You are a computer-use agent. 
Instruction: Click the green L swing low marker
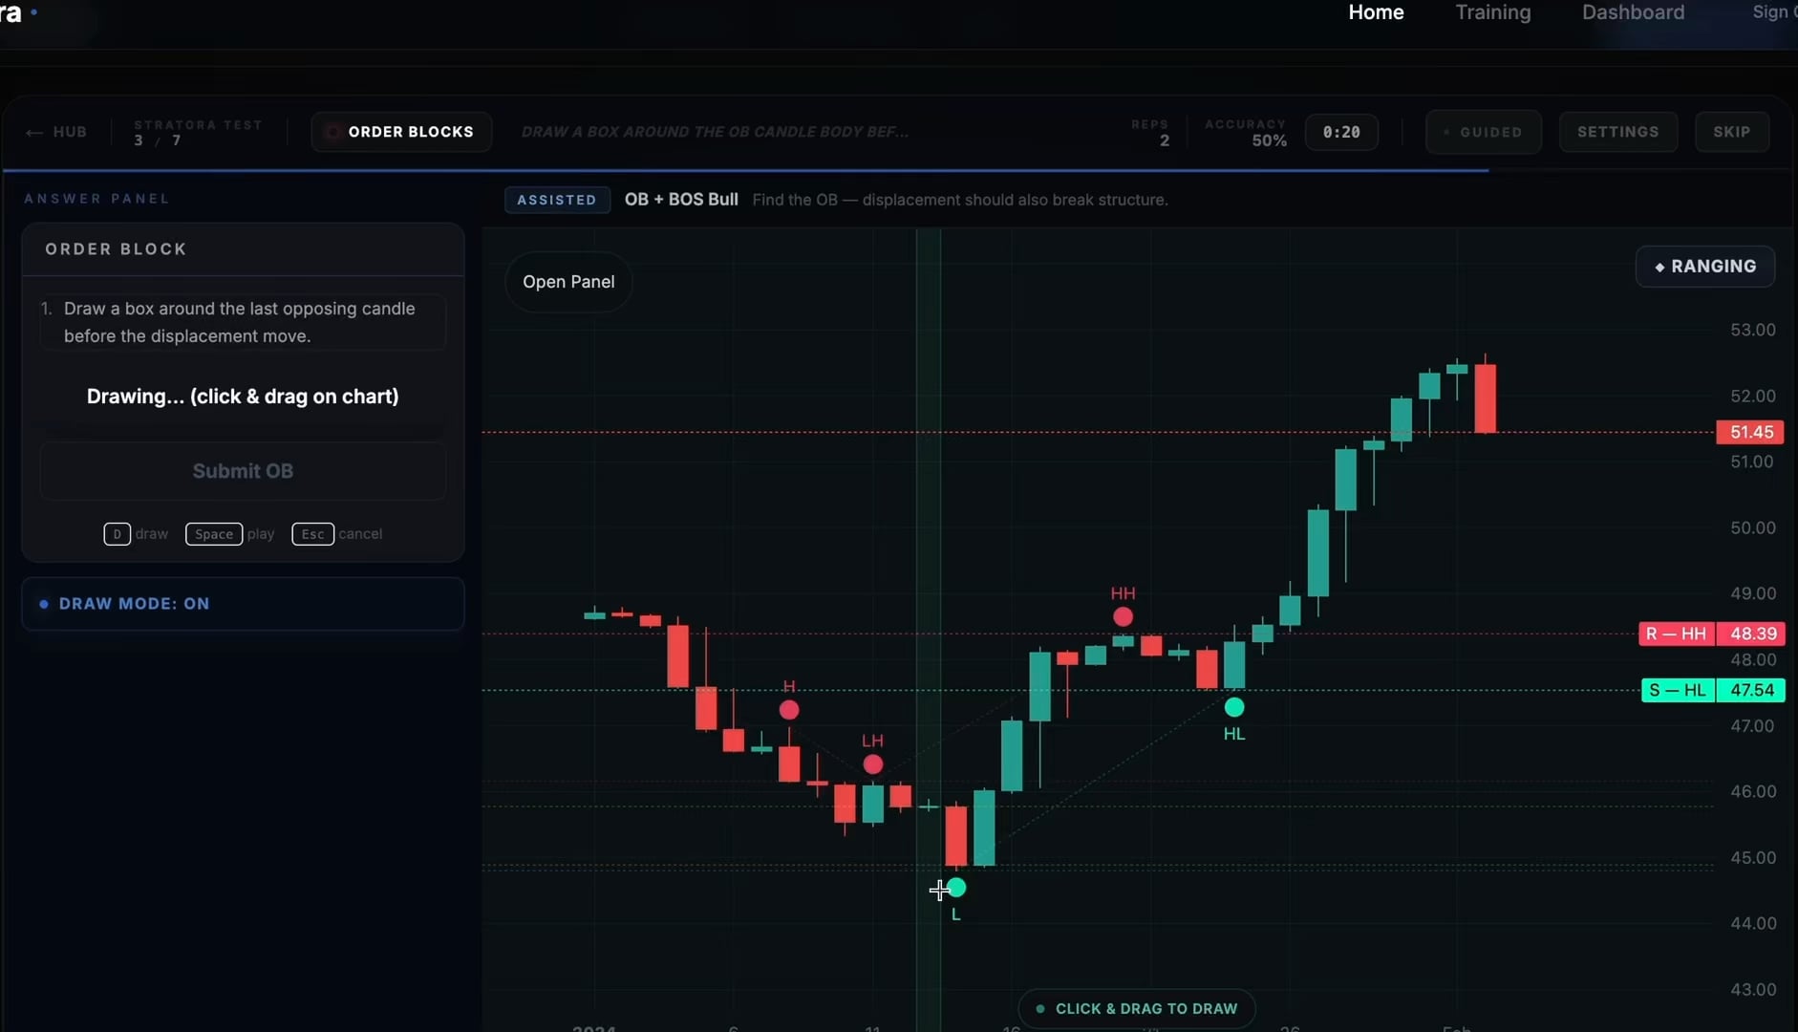coord(956,888)
